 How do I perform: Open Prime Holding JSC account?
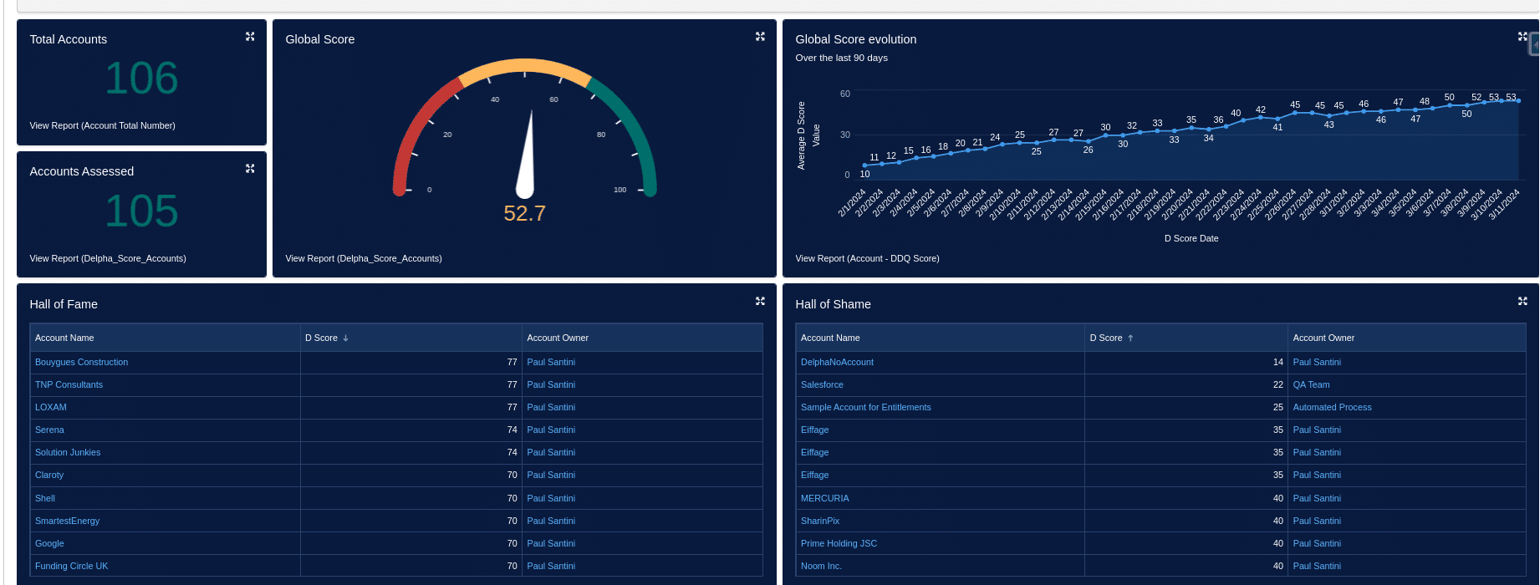tap(839, 543)
